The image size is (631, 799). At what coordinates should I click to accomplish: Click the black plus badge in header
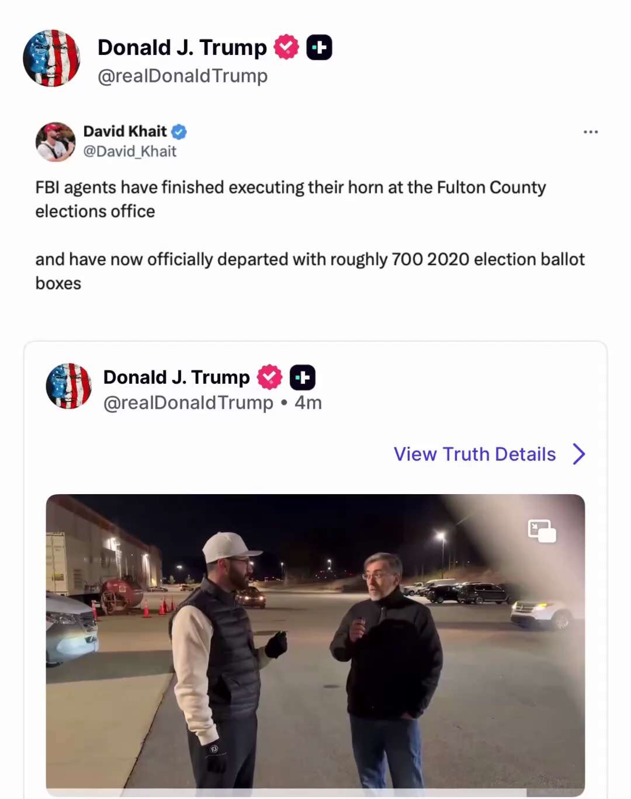pyautogui.click(x=319, y=47)
